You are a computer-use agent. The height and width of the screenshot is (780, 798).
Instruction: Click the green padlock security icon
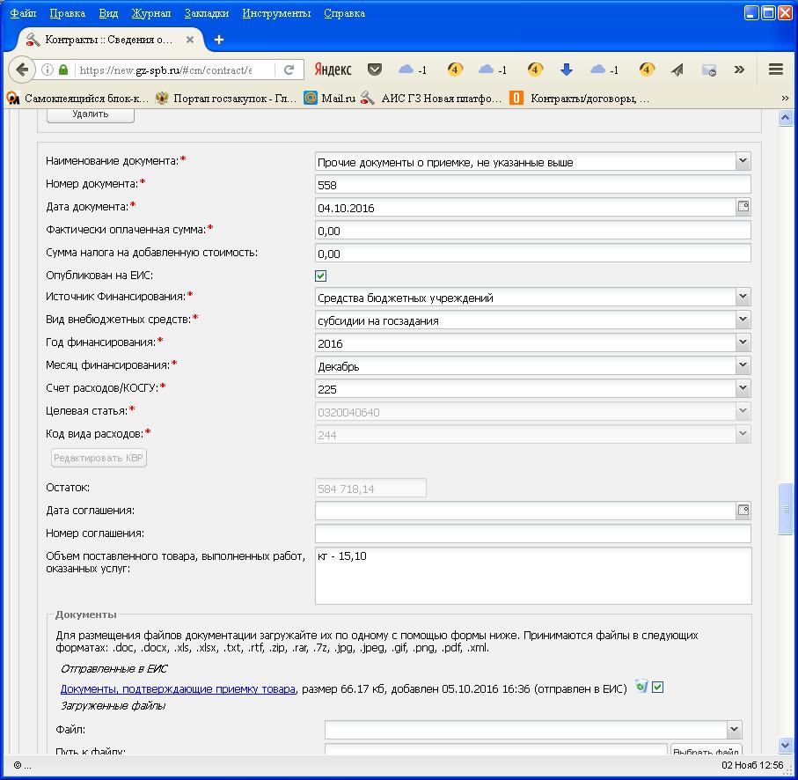pyautogui.click(x=63, y=70)
